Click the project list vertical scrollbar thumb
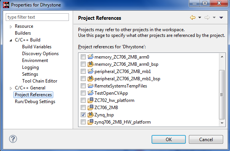230x151 pixels. click(222, 95)
